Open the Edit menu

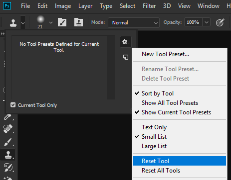point(42,6)
